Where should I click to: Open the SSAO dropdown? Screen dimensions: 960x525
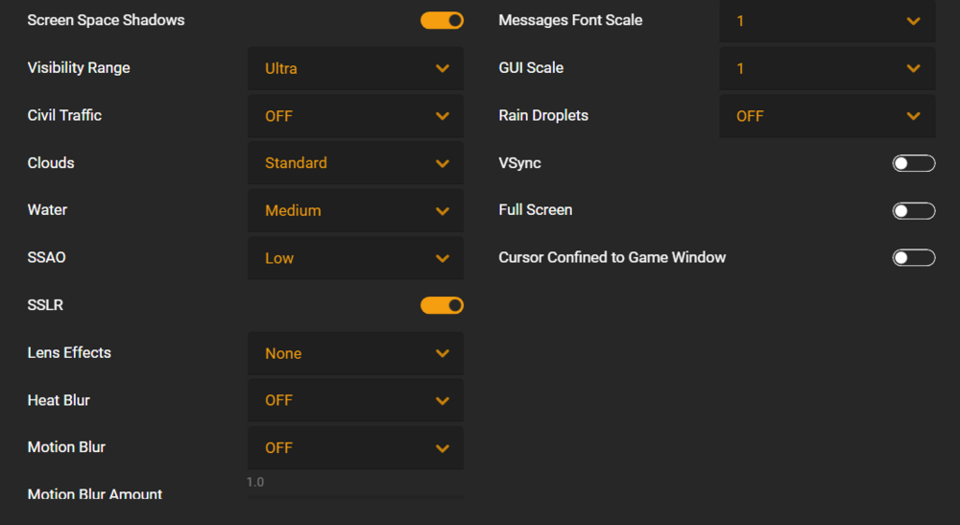[x=355, y=258]
